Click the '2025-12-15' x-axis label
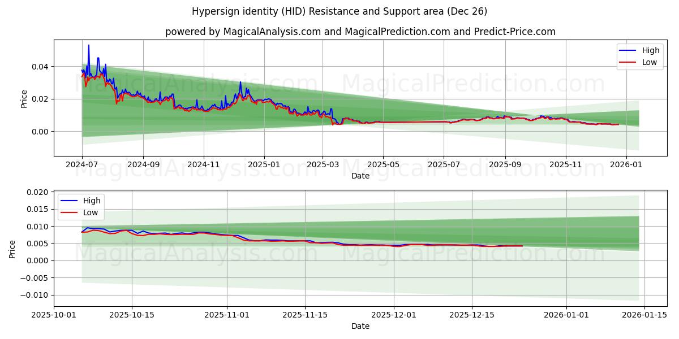 (471, 315)
